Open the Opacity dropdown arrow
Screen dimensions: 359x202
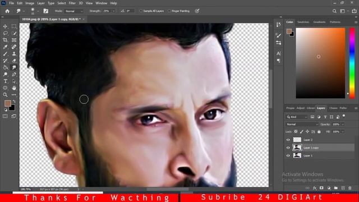point(343,125)
